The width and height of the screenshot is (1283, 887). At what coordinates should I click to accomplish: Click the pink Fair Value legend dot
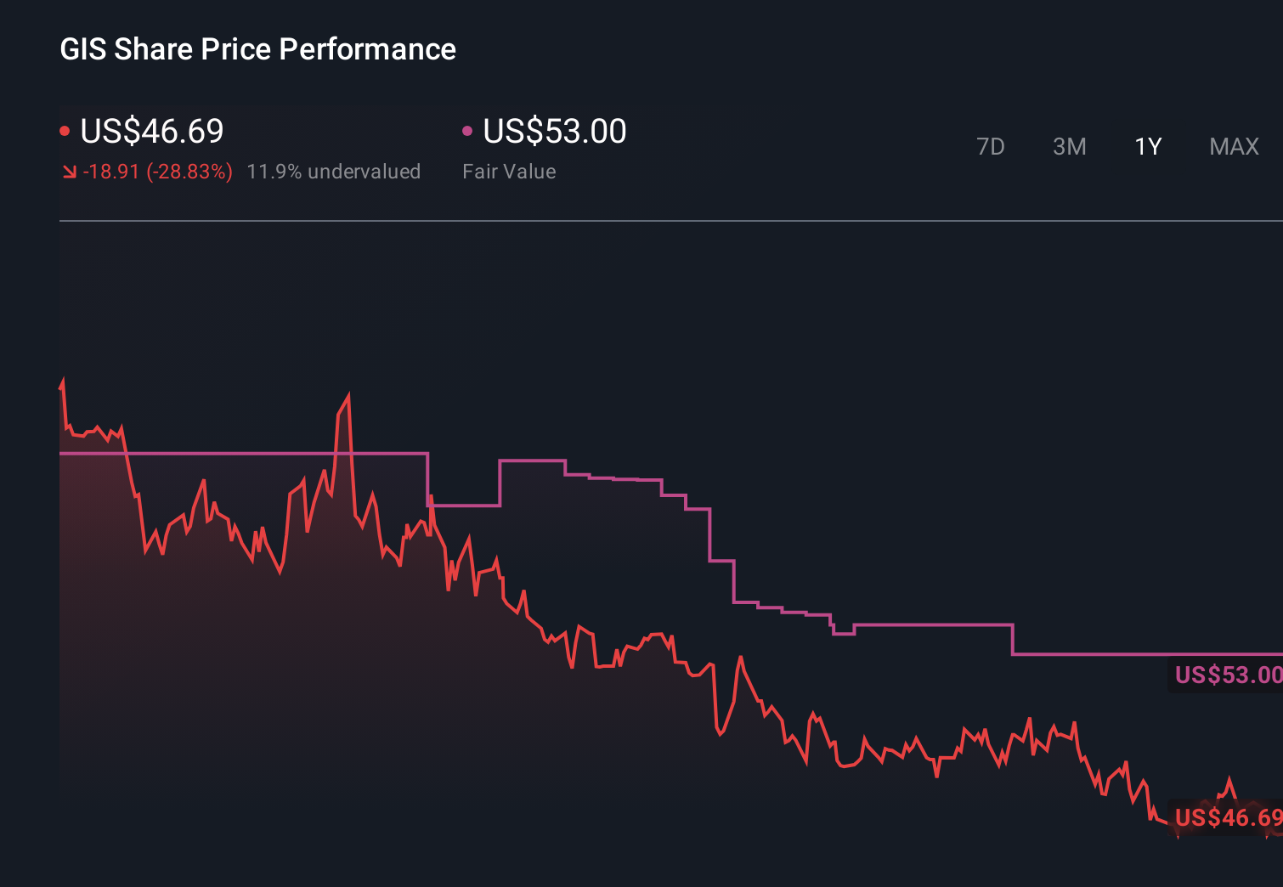466,129
